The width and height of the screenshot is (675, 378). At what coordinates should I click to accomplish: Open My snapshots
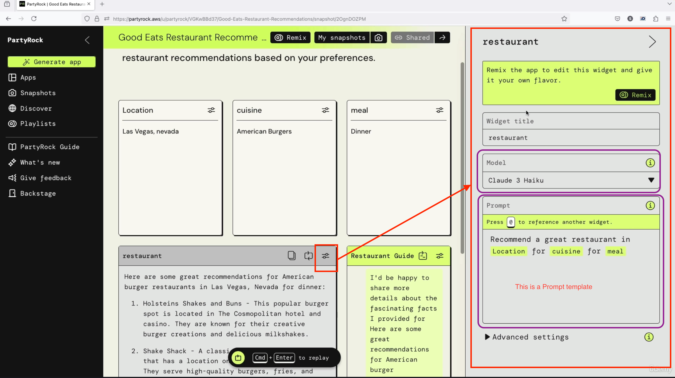coord(342,37)
